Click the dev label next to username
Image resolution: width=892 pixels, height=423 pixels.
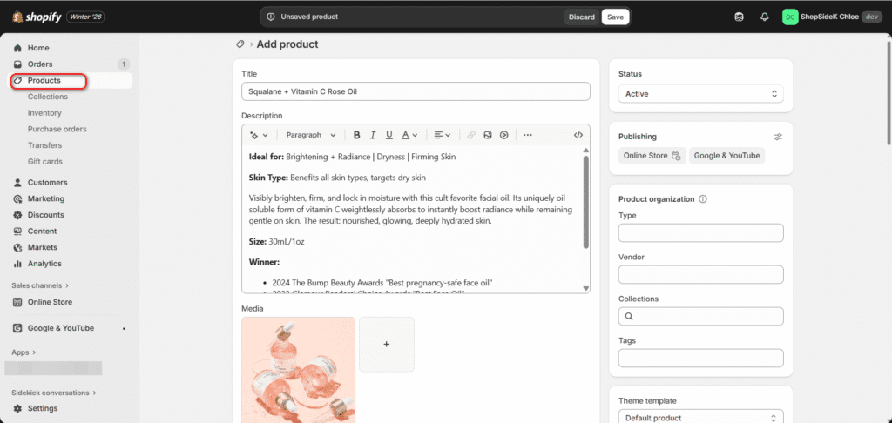coord(871,17)
